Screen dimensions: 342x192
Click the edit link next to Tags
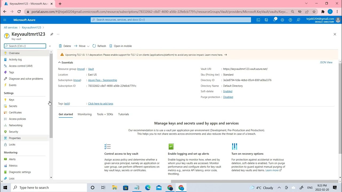click(67, 103)
